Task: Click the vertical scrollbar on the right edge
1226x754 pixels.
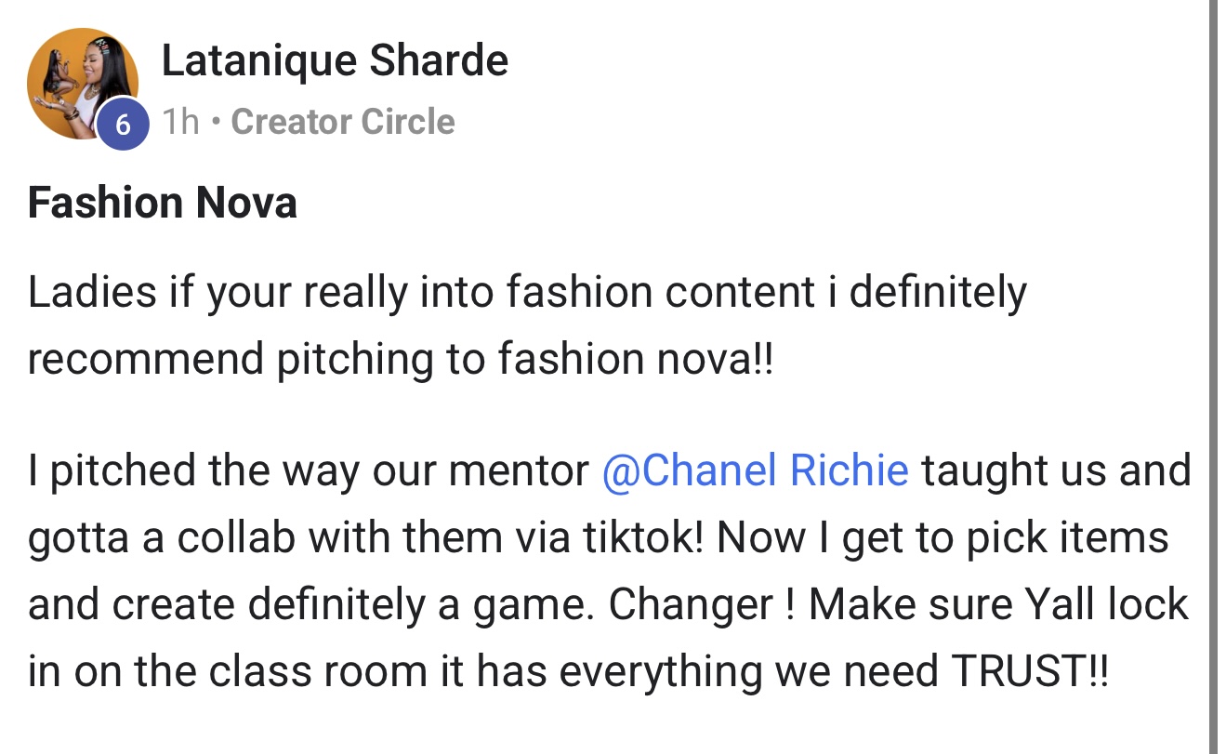Action: click(x=1213, y=372)
